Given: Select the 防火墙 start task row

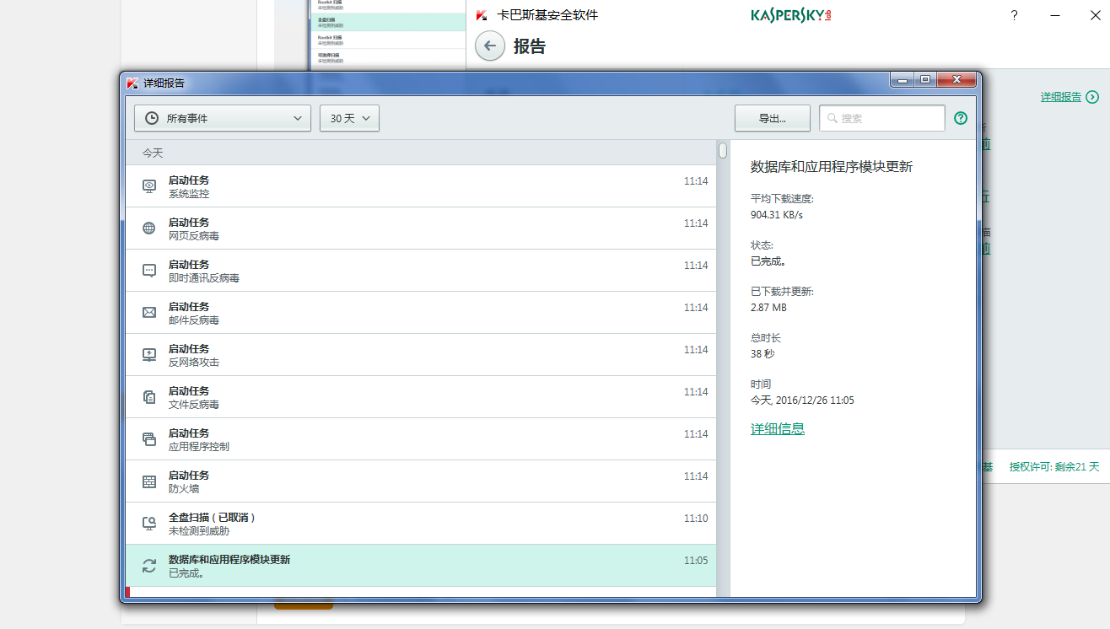Looking at the screenshot, I should [421, 481].
